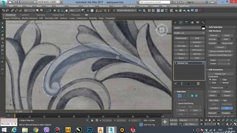Image resolution: width=237 pixels, height=133 pixels.
Task: Select Polygon sub-object level icon
Action: pos(192,96)
